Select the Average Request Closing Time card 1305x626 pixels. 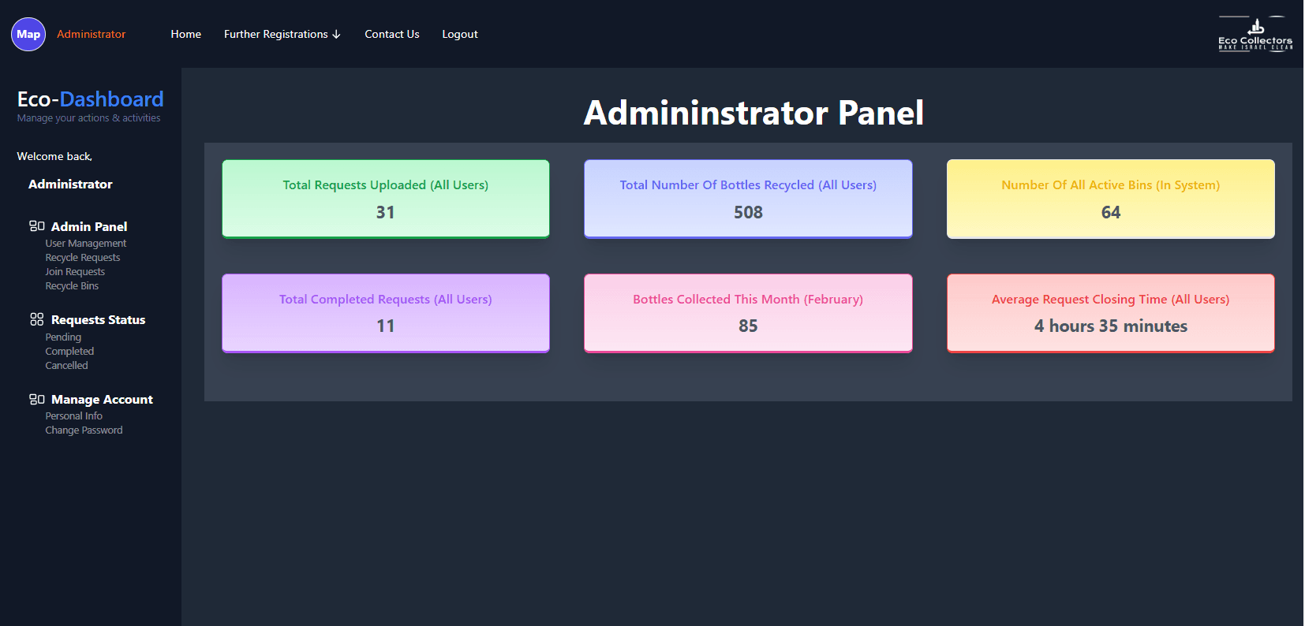click(x=1110, y=313)
